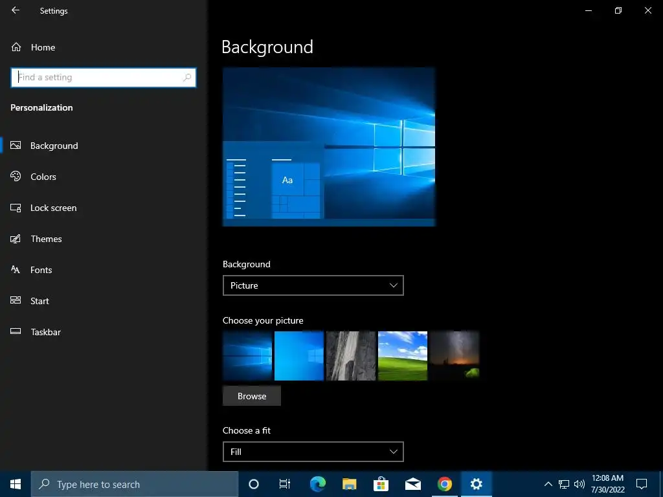Open Cortana from the taskbar circle icon
663x497 pixels.
254,484
